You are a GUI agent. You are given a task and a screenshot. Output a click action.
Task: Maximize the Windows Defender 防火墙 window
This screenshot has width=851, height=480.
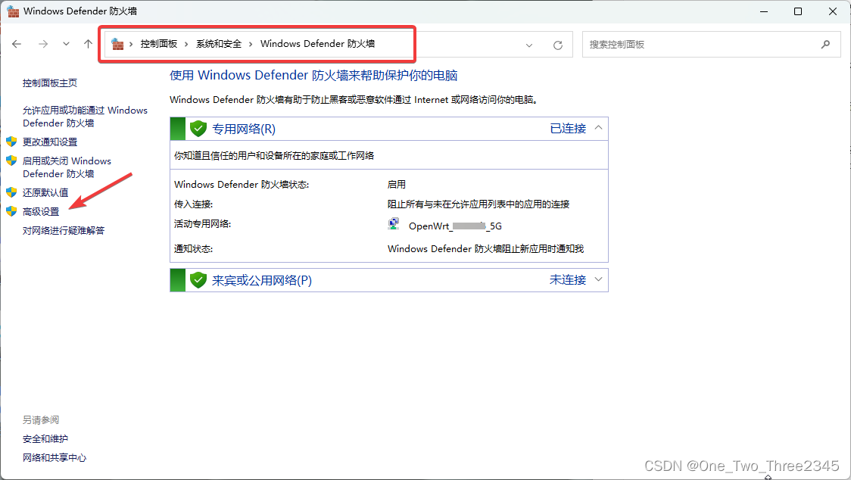[x=798, y=11]
